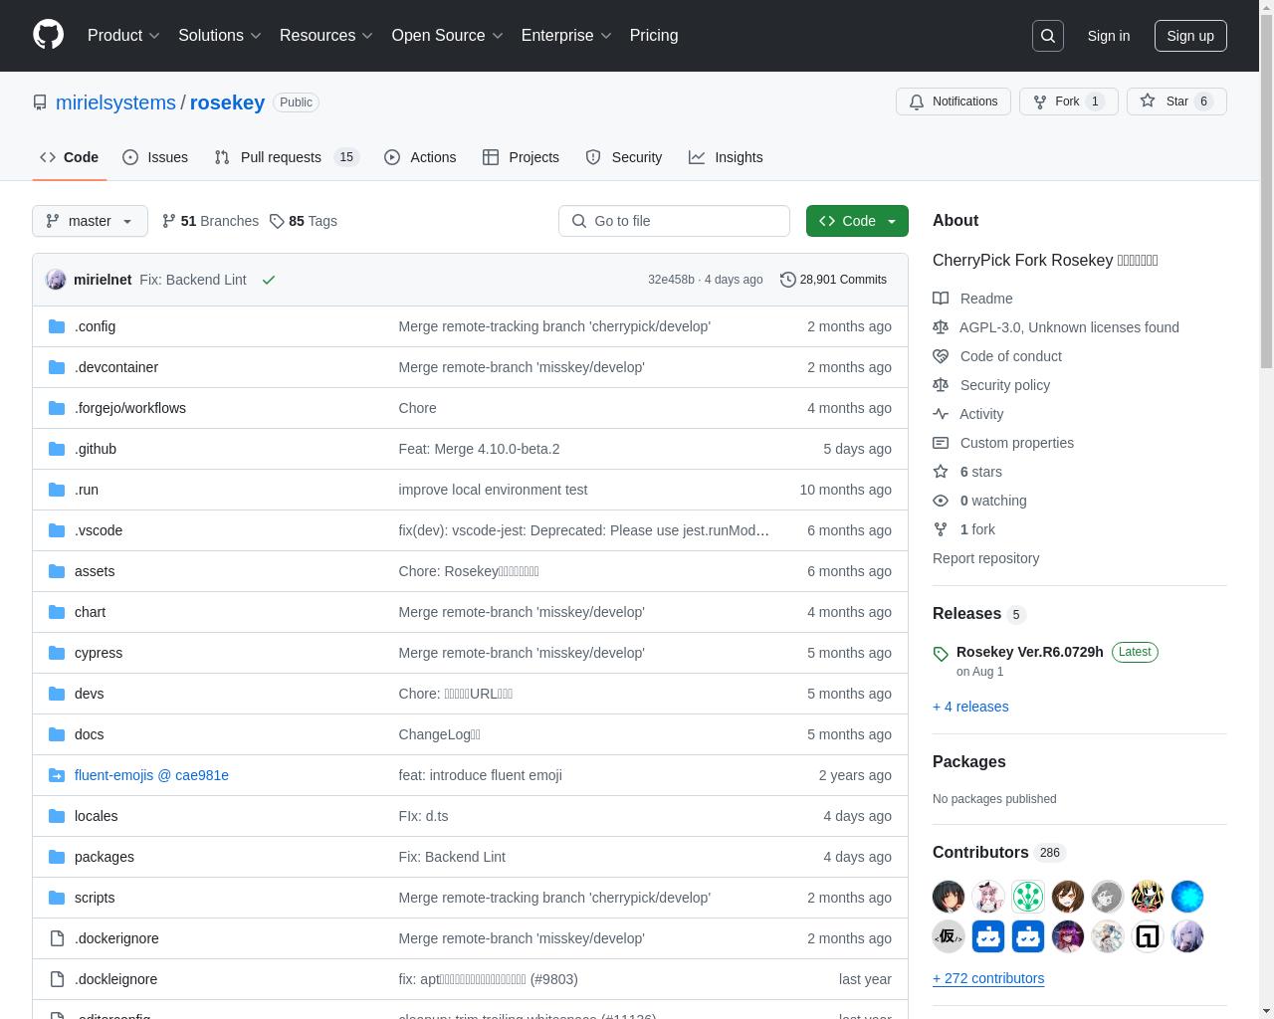This screenshot has width=1274, height=1019.
Task: Open the blue glowing contributor avatar
Action: [1187, 897]
